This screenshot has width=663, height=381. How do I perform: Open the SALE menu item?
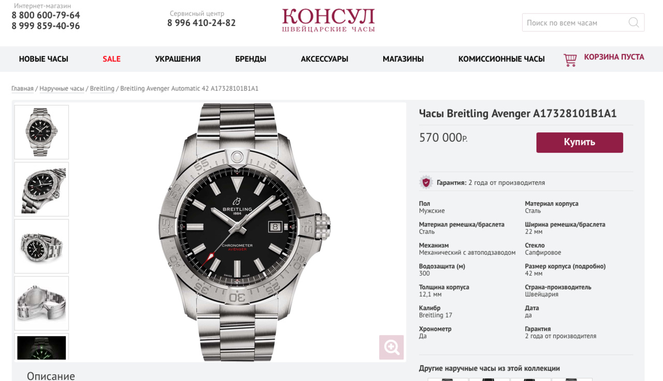111,59
